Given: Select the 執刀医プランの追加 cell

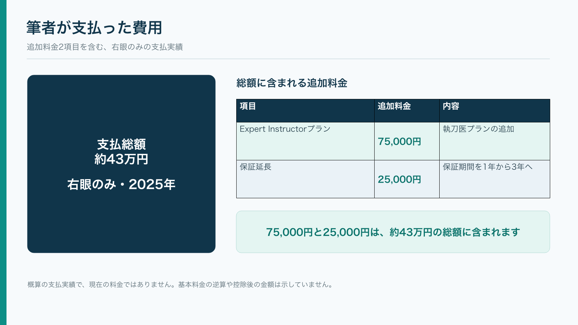Looking at the screenshot, I should [x=495, y=141].
